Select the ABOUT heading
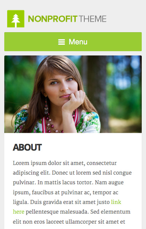146x229 pixels. pyautogui.click(x=27, y=147)
